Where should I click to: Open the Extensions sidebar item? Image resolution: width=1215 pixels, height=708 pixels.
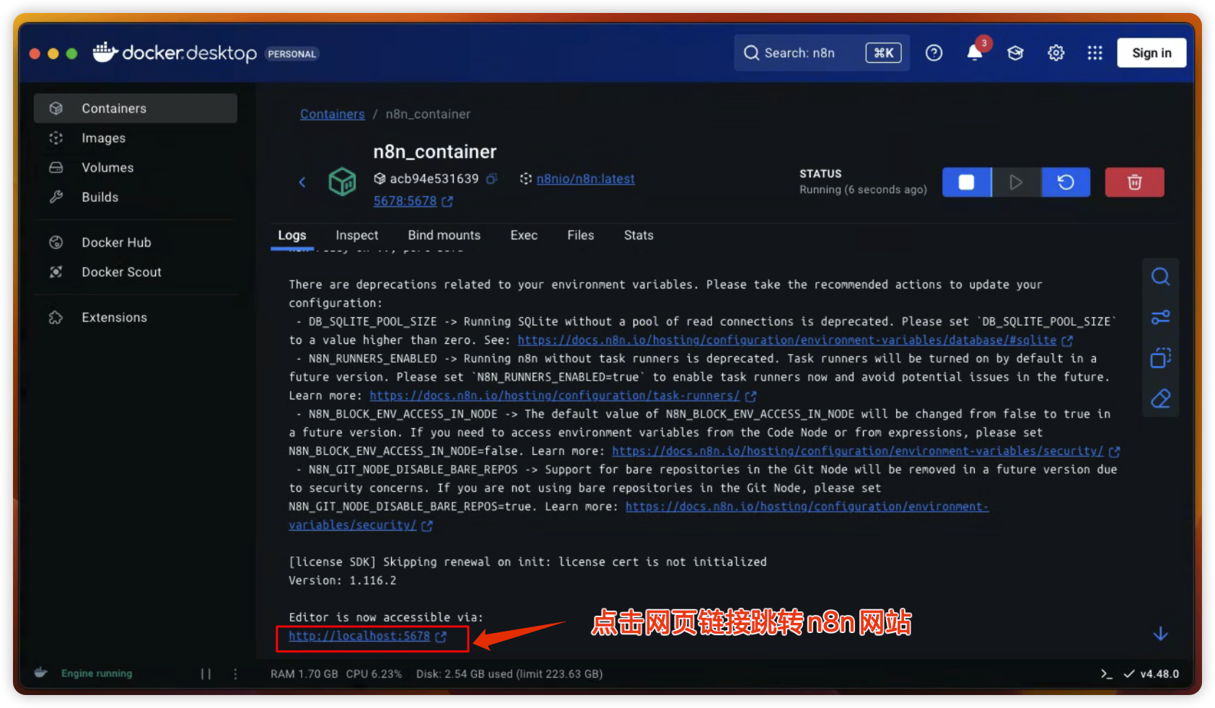coord(136,317)
